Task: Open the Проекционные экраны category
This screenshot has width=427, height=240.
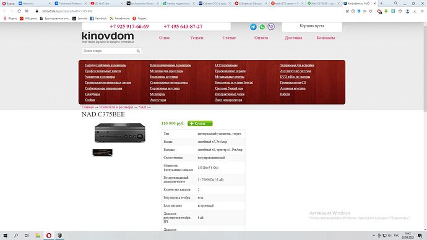Action: click(x=230, y=71)
